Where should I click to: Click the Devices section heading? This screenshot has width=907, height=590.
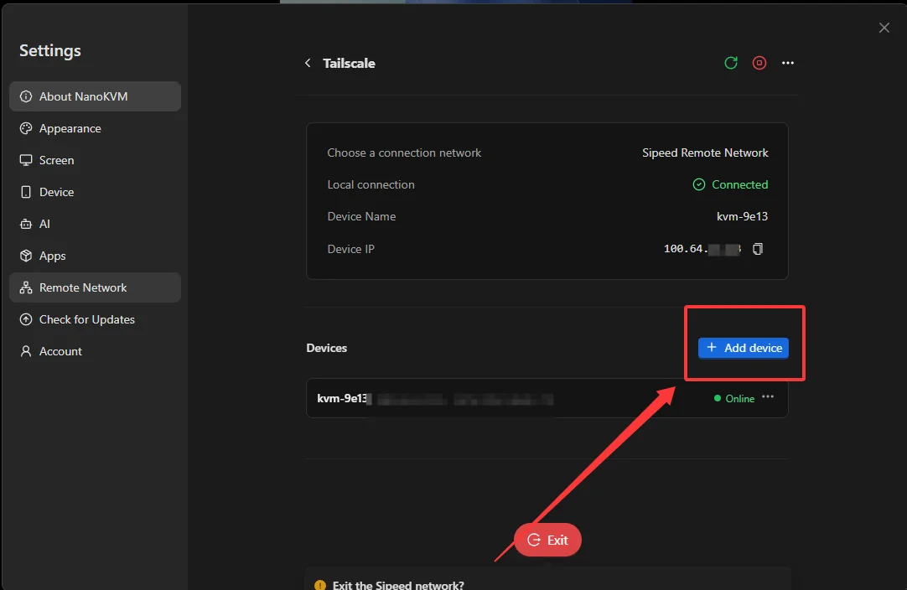(x=327, y=348)
